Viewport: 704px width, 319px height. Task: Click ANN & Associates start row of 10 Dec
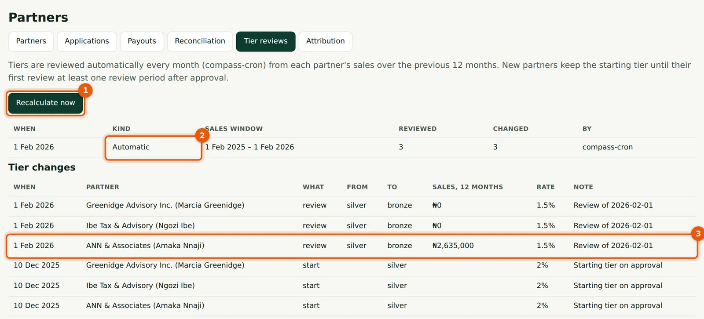coord(352,306)
